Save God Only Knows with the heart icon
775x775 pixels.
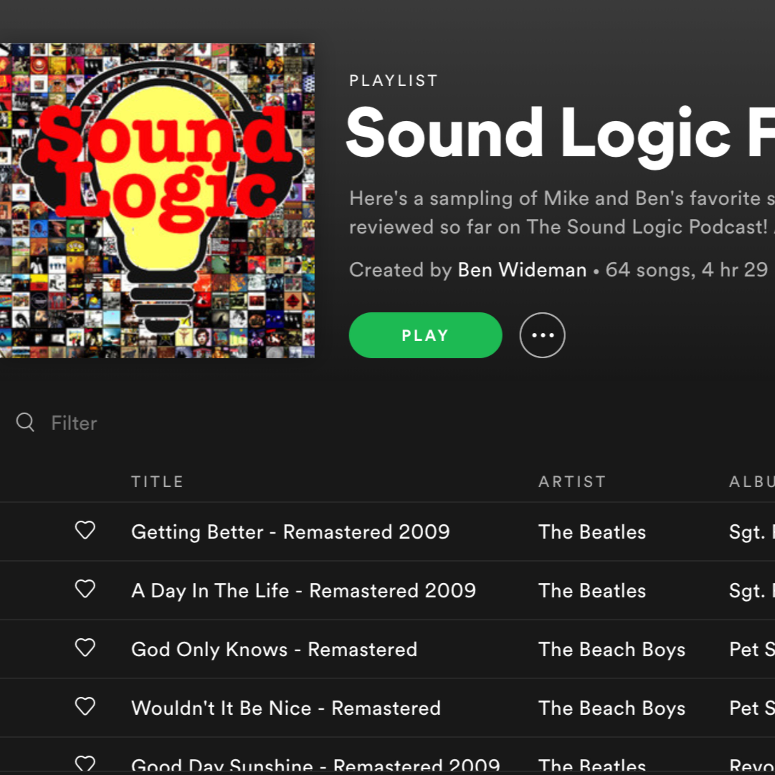85,647
